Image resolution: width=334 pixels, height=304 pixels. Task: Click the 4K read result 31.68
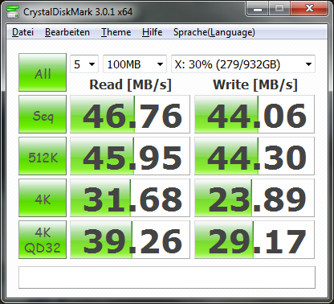[130, 198]
